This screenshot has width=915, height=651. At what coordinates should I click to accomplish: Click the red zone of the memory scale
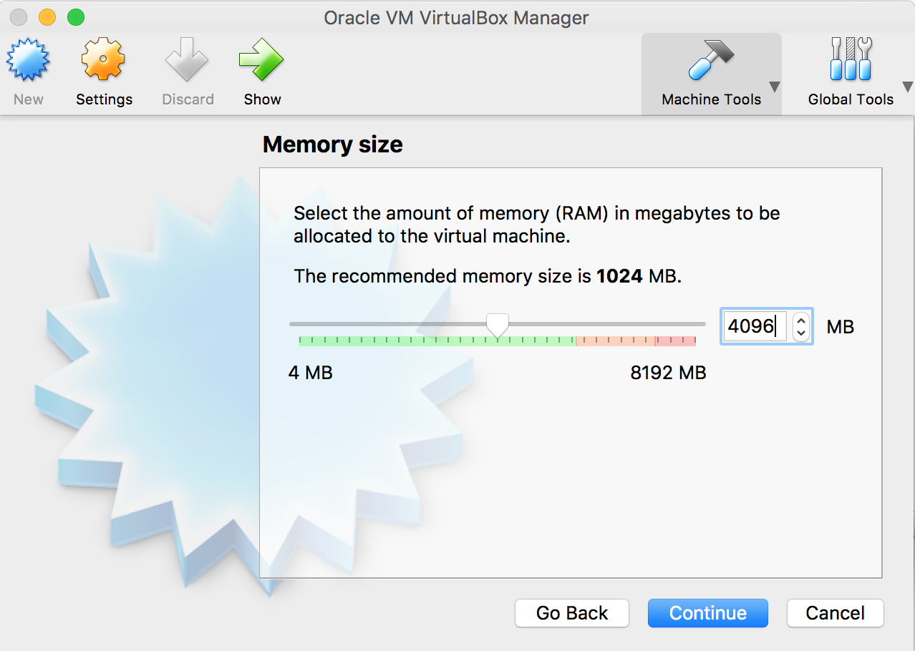pos(675,341)
